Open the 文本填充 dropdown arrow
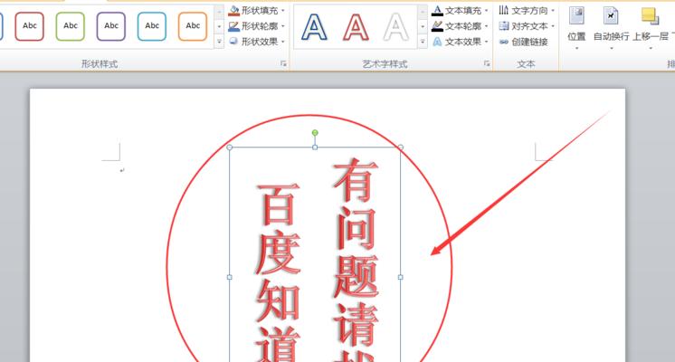675x362 pixels. point(487,10)
